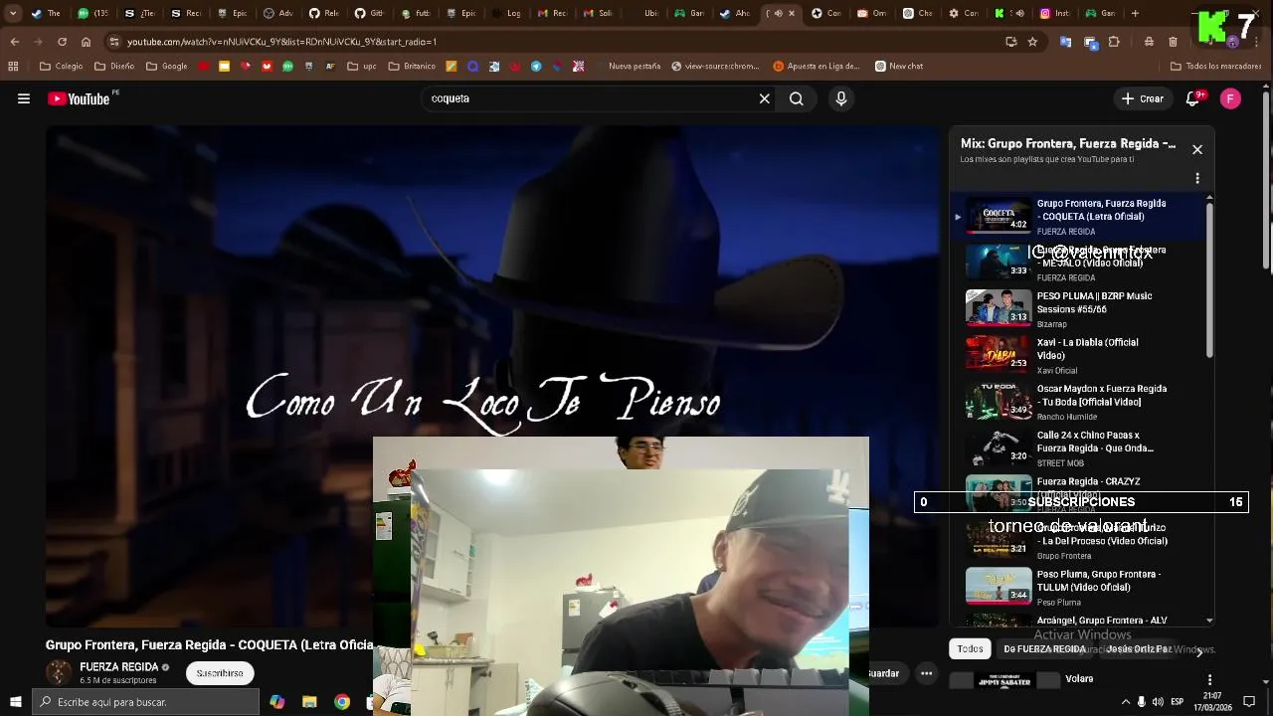Open the YouTube guide hamburger menu
Screen dimensions: 1273x716
[x=24, y=98]
